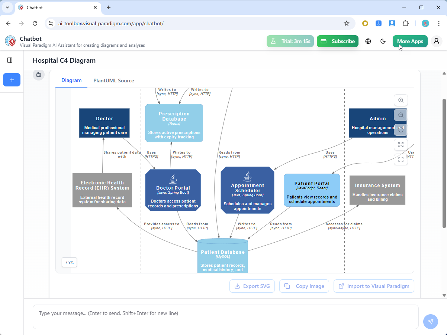This screenshot has height=335, width=447.
Task: Expand the diagram to fullscreen view
Action: coord(401,145)
